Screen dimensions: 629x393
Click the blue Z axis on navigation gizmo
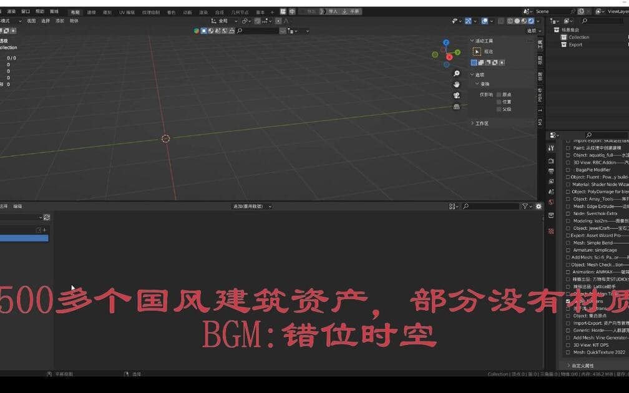pyautogui.click(x=446, y=42)
